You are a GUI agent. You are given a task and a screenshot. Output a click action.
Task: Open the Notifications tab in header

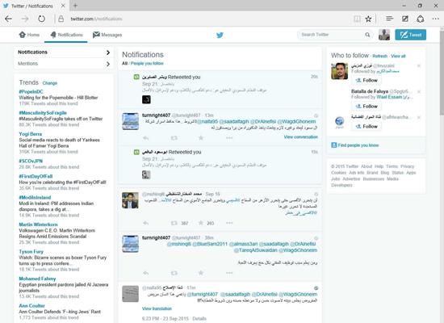[66, 35]
